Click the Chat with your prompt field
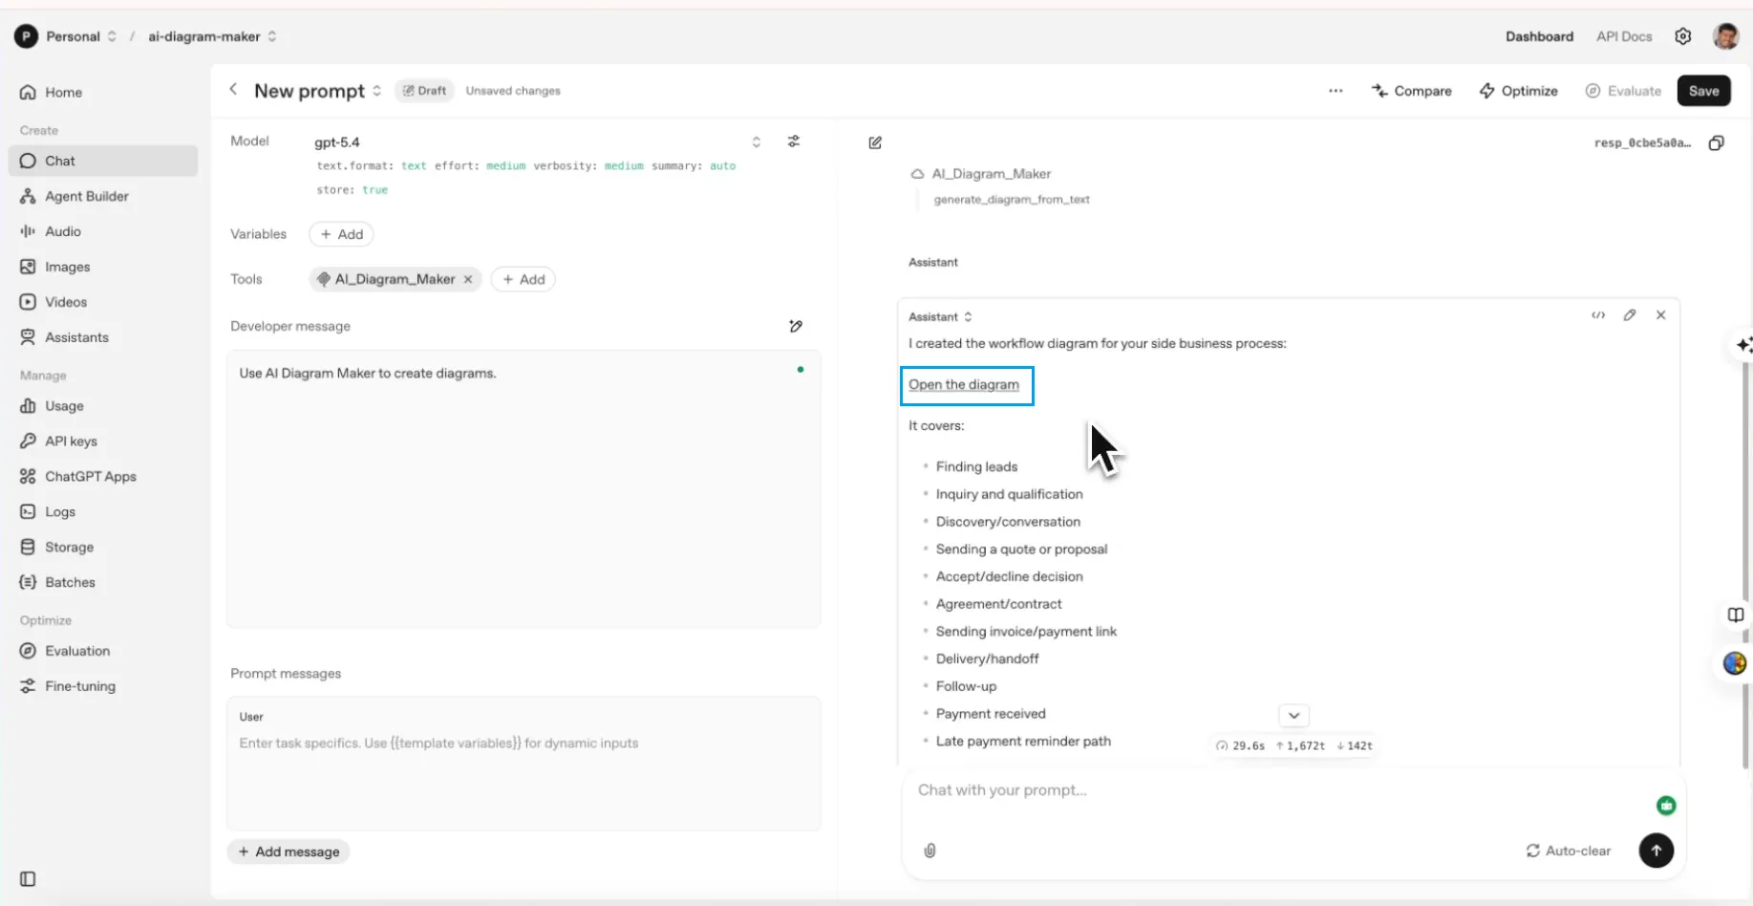This screenshot has width=1753, height=906. click(1271, 790)
